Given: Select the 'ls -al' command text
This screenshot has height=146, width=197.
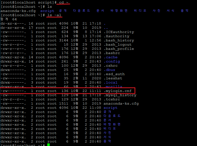Looking at the screenshot, I should [54, 15].
